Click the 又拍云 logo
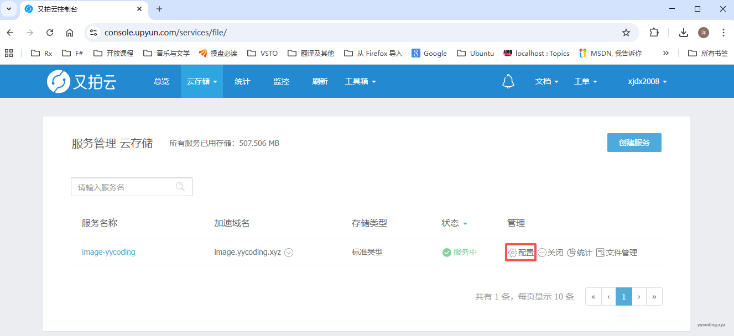734x336 pixels. coord(82,81)
